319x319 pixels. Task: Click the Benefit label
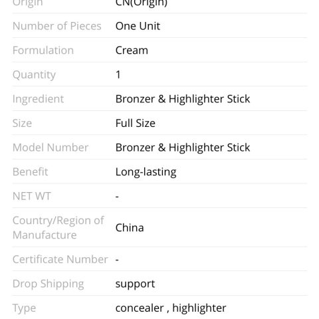click(x=31, y=172)
